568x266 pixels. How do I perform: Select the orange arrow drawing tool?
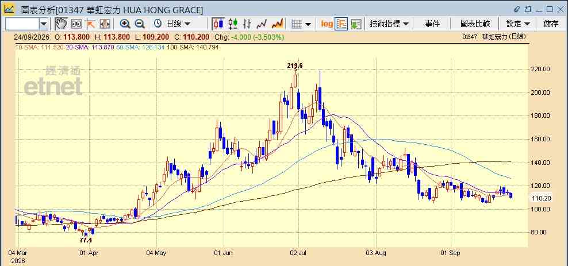point(90,24)
